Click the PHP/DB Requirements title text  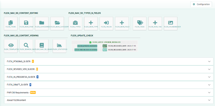click(17, 92)
